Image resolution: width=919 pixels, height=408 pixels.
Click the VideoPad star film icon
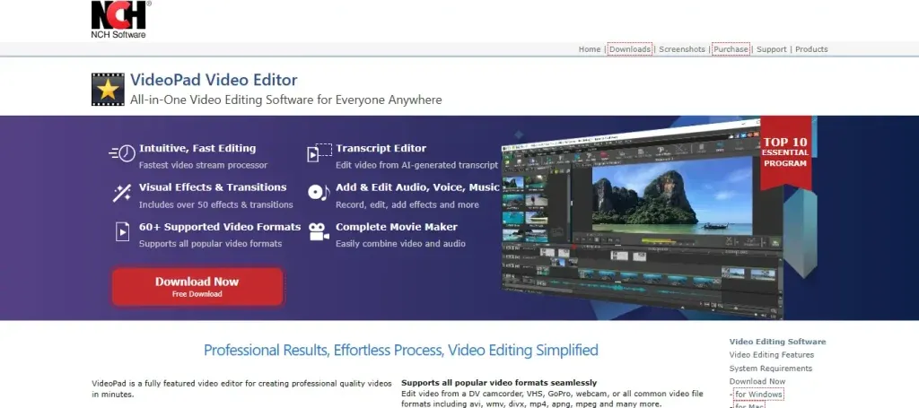[108, 90]
